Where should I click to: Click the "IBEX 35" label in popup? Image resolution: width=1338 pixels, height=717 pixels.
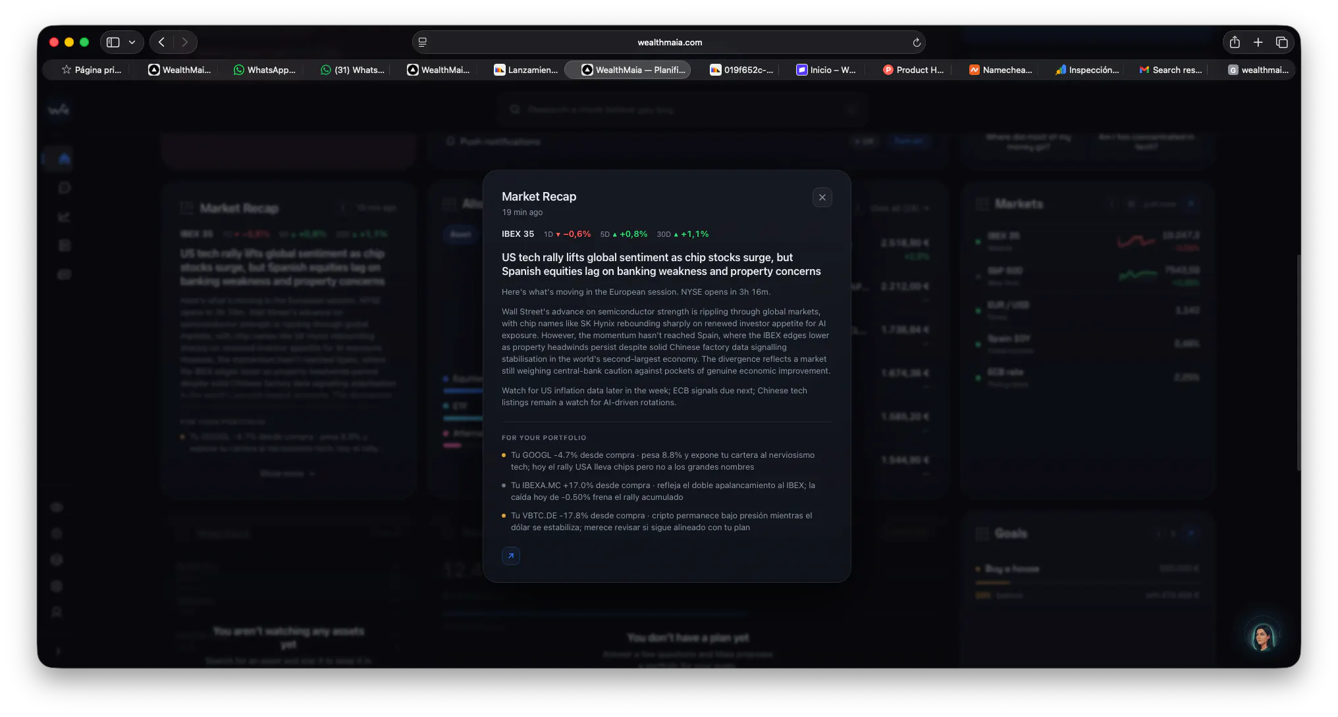coord(518,234)
